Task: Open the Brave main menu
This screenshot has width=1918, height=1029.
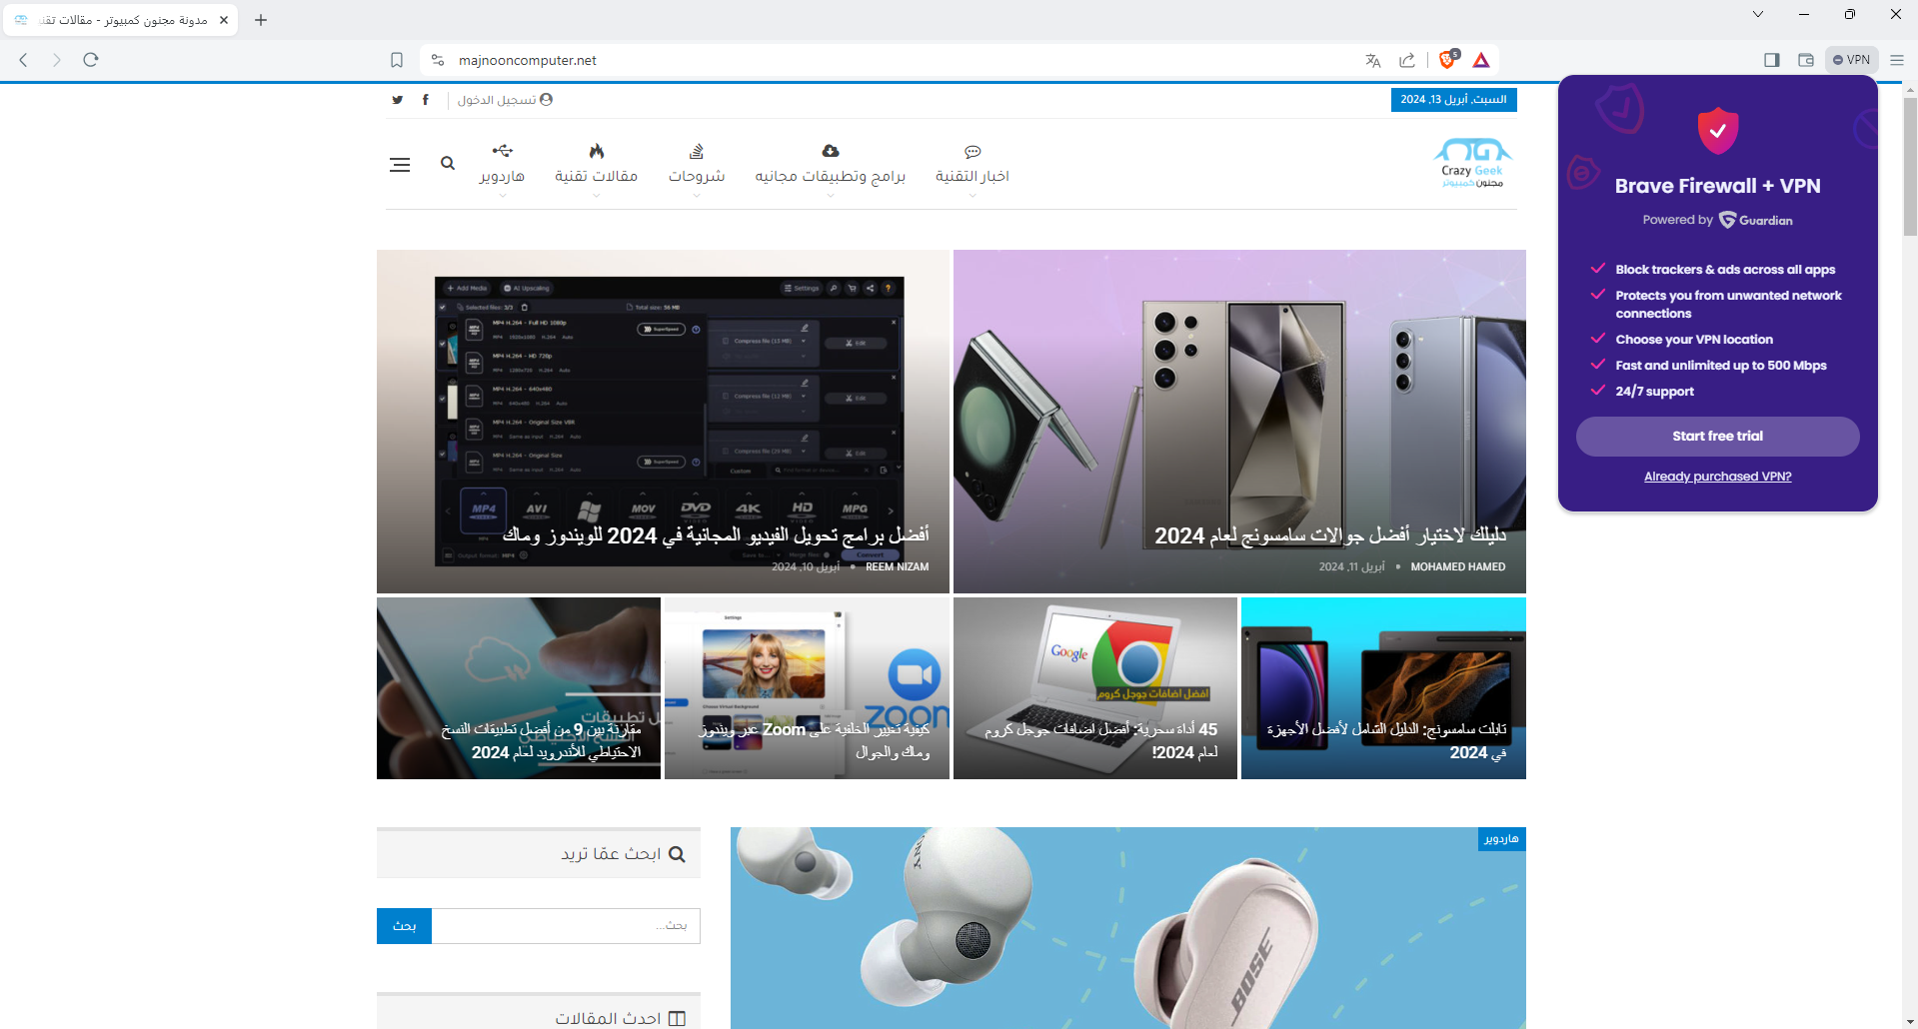Action: (1897, 60)
